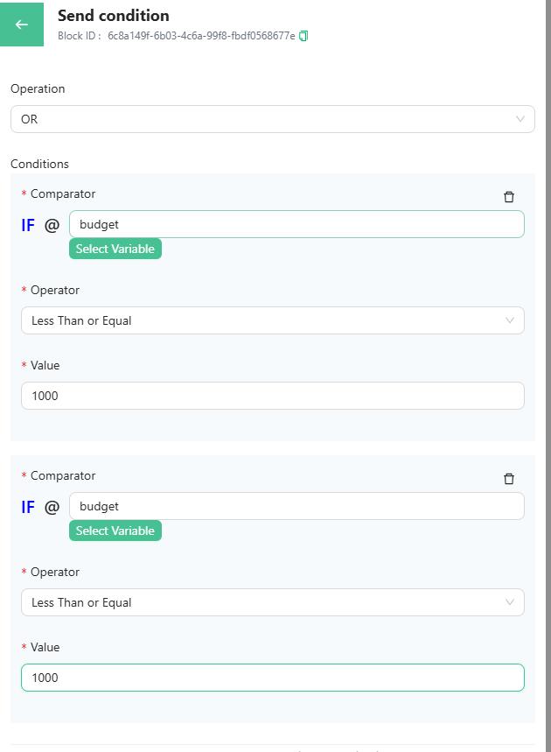Viewport: 551px width, 752px height.
Task: Click the first condition's Value field
Action: click(x=272, y=396)
